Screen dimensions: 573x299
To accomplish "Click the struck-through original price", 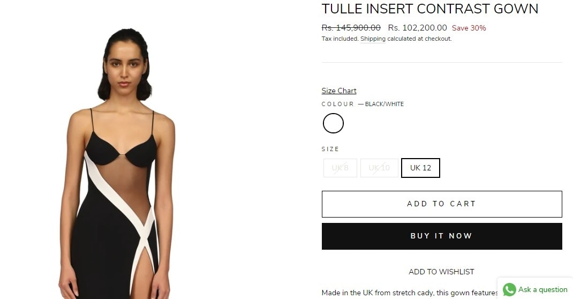I will [351, 28].
